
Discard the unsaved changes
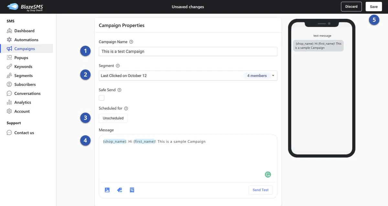351,6
